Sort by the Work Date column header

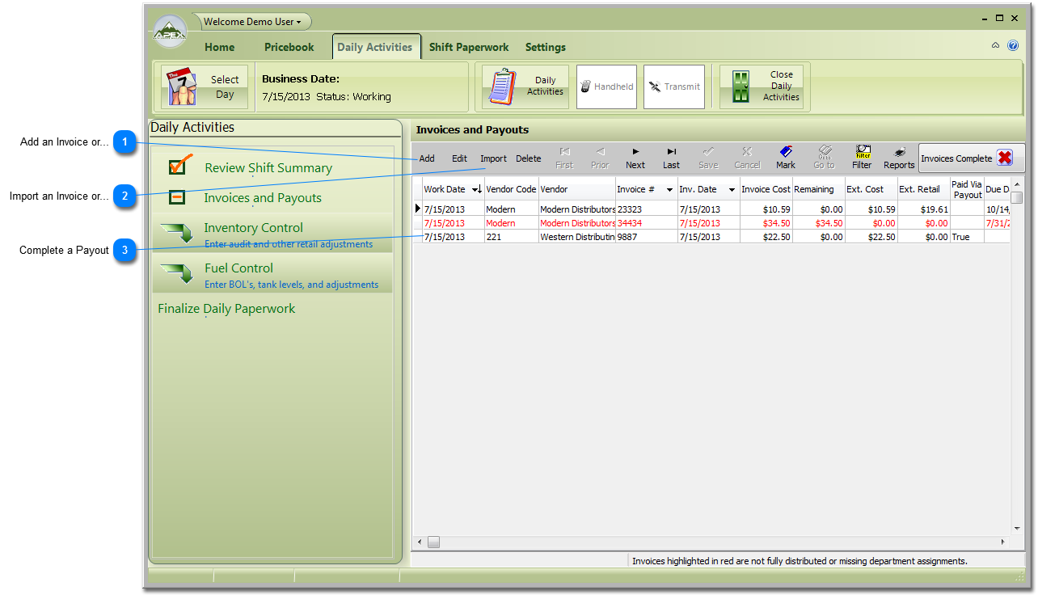(445, 188)
